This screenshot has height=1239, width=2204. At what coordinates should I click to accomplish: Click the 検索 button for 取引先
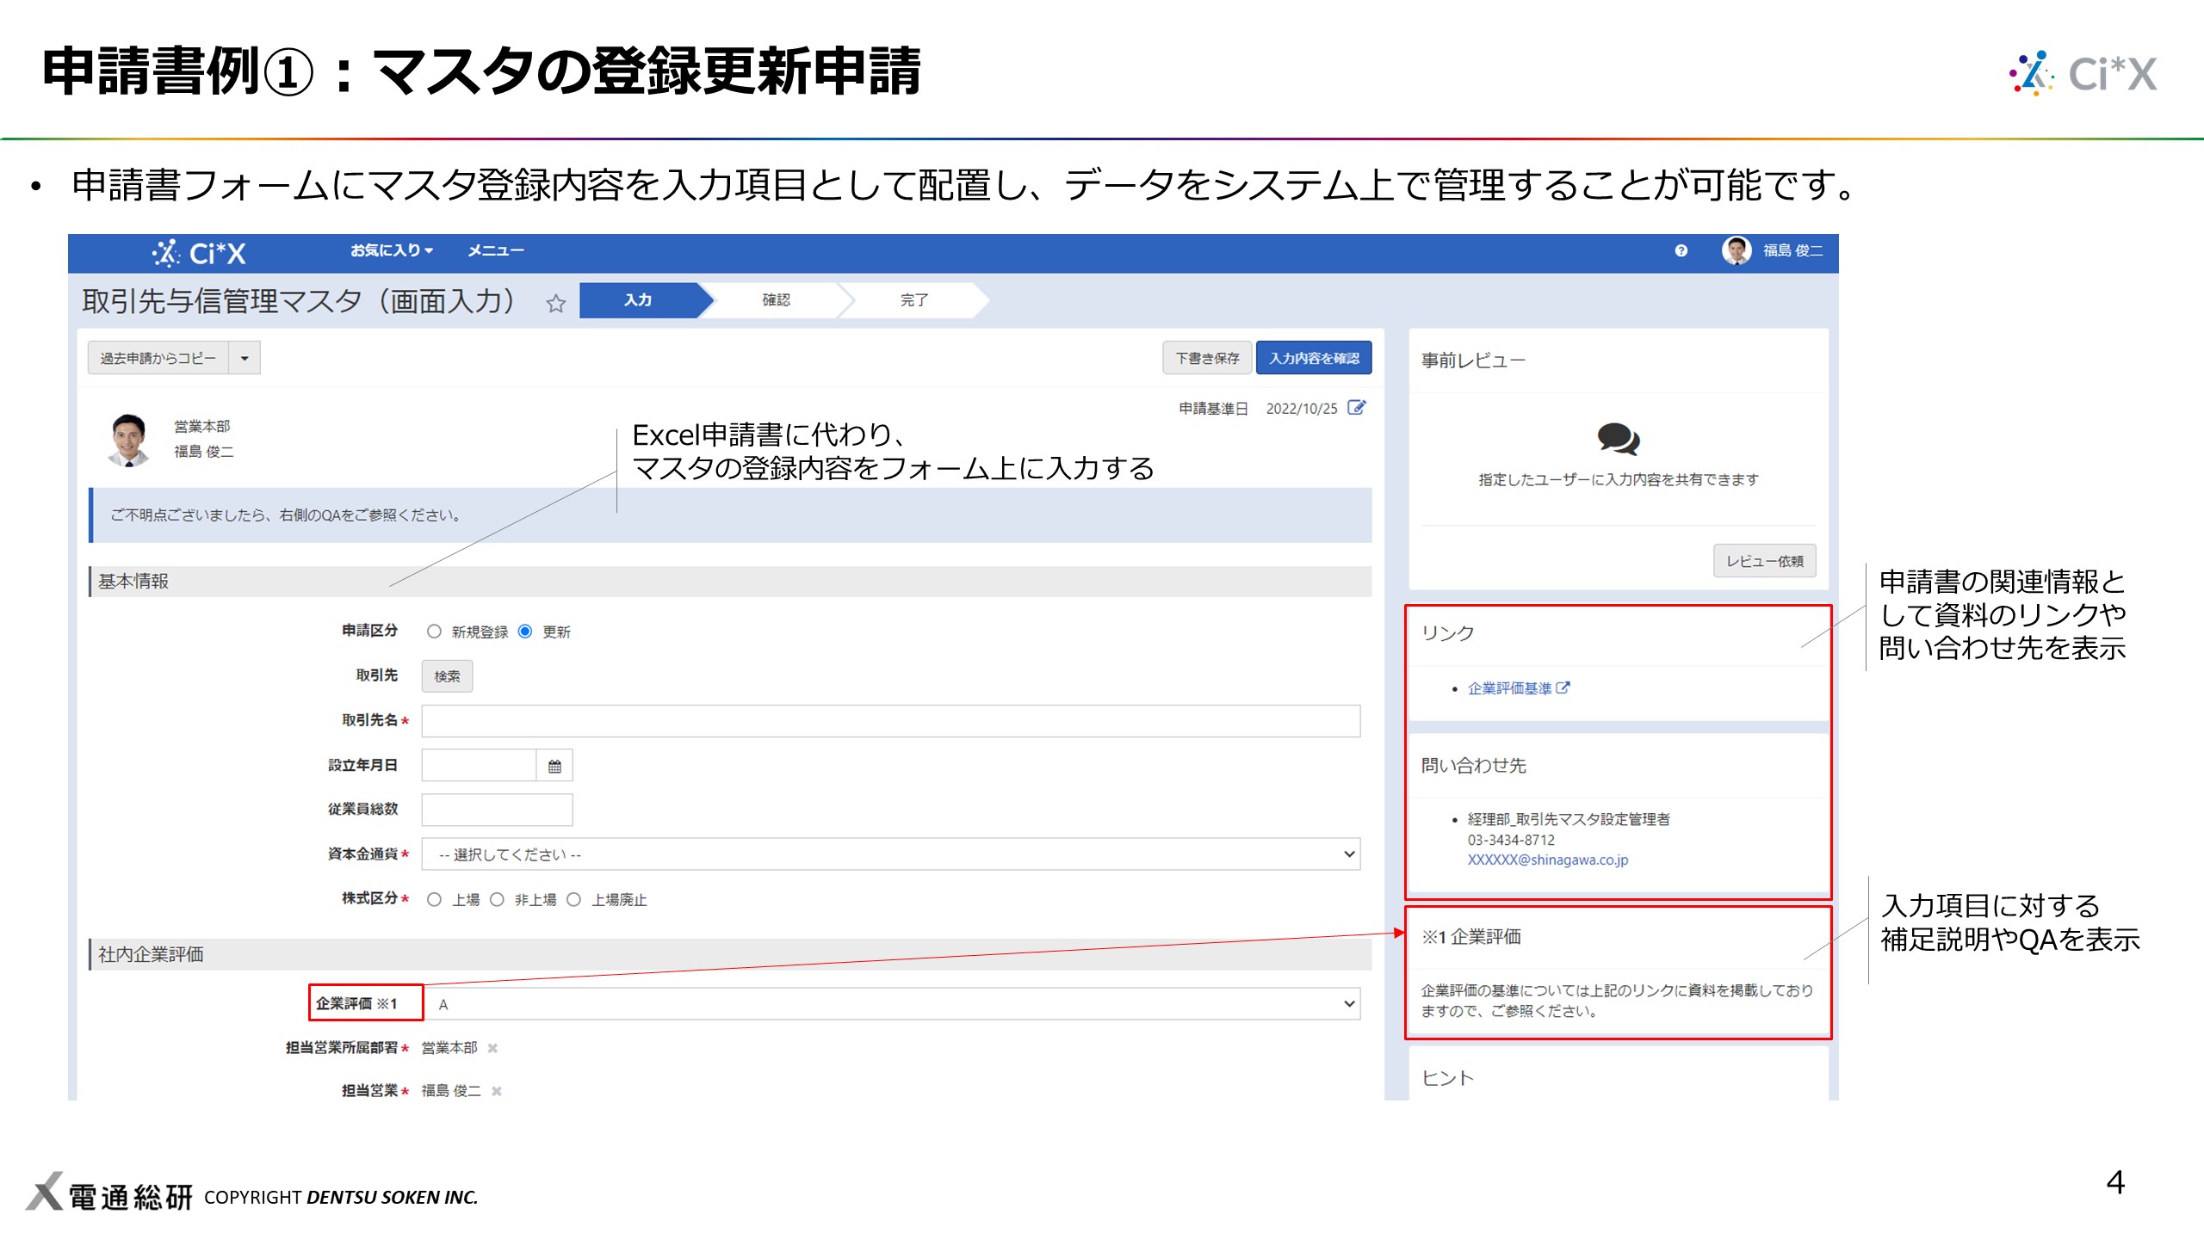(x=447, y=676)
